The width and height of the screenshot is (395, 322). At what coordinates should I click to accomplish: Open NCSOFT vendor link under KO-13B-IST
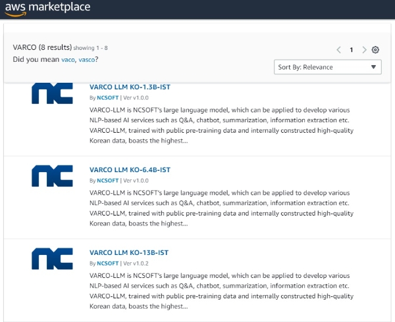107,264
